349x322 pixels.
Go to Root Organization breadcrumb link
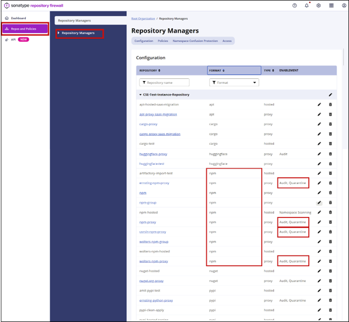pos(143,18)
